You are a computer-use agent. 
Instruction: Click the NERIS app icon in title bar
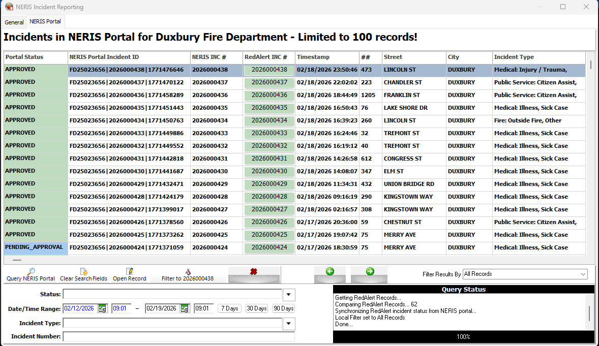(9, 7)
